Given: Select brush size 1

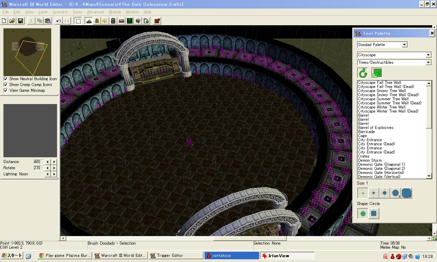Looking at the screenshot, I should click(363, 193).
